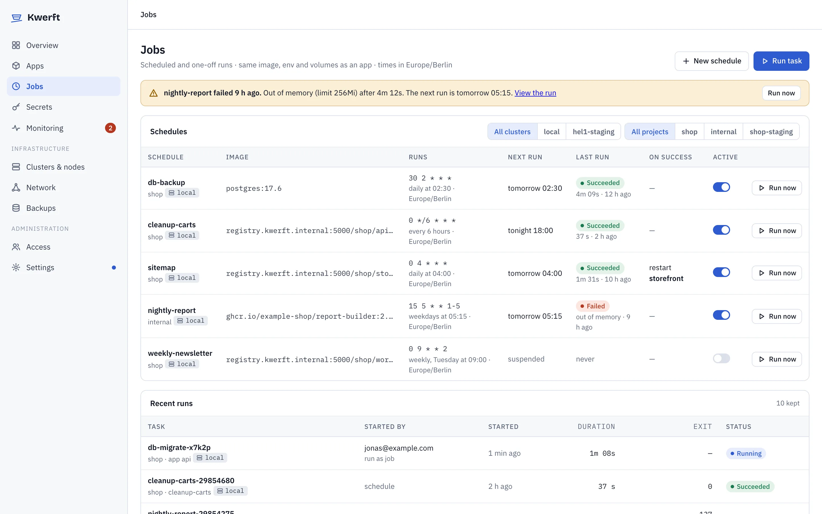This screenshot has width=822, height=514.
Task: Click the cleanup-carts-29854680 task name
Action: pyautogui.click(x=191, y=480)
